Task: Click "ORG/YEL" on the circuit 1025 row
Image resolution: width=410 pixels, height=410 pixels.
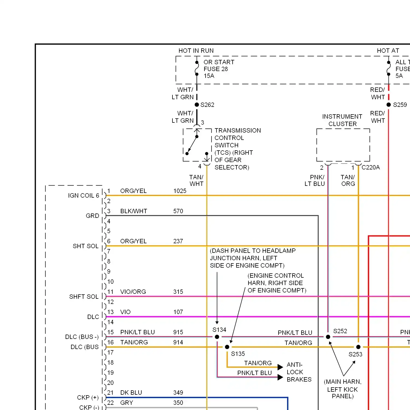Action: tap(133, 191)
